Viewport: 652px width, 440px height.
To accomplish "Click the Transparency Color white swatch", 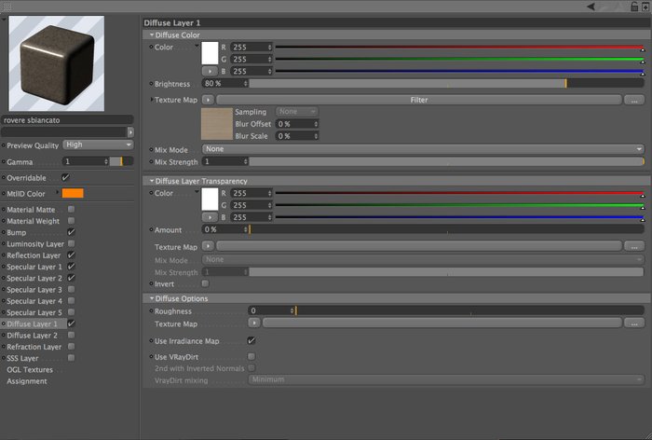I will coord(210,199).
